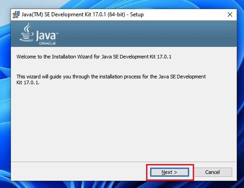Click empty footer area left of Next
Viewport: 244px width, 188px height.
point(78,172)
